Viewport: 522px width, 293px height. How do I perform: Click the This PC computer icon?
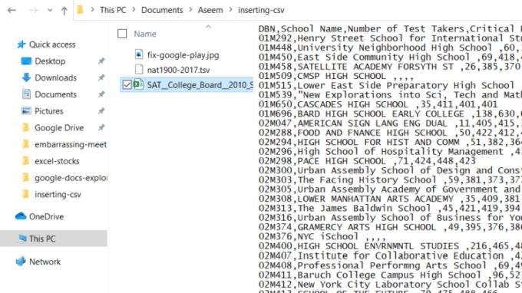coord(22,239)
